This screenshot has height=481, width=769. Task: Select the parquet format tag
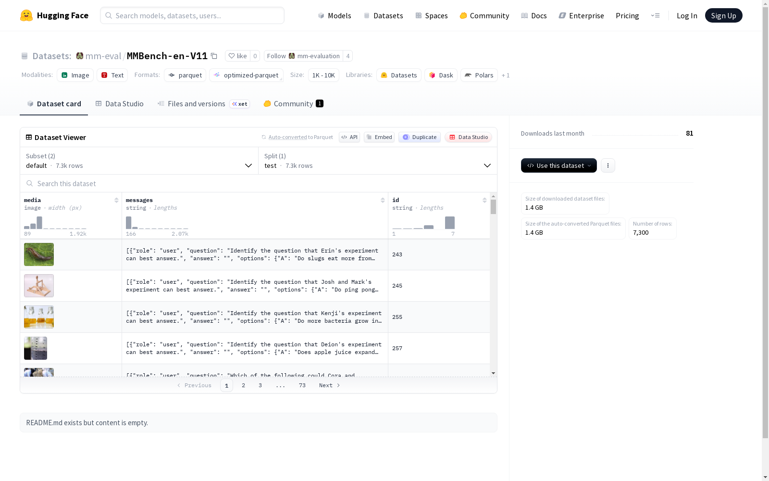click(185, 75)
